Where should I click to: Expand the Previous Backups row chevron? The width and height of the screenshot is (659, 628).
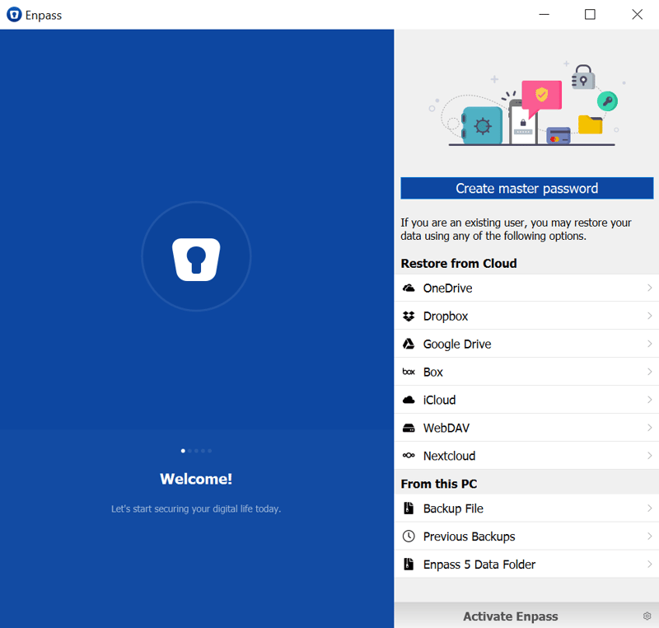click(x=650, y=537)
